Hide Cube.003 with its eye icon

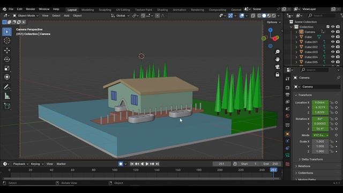point(333,52)
